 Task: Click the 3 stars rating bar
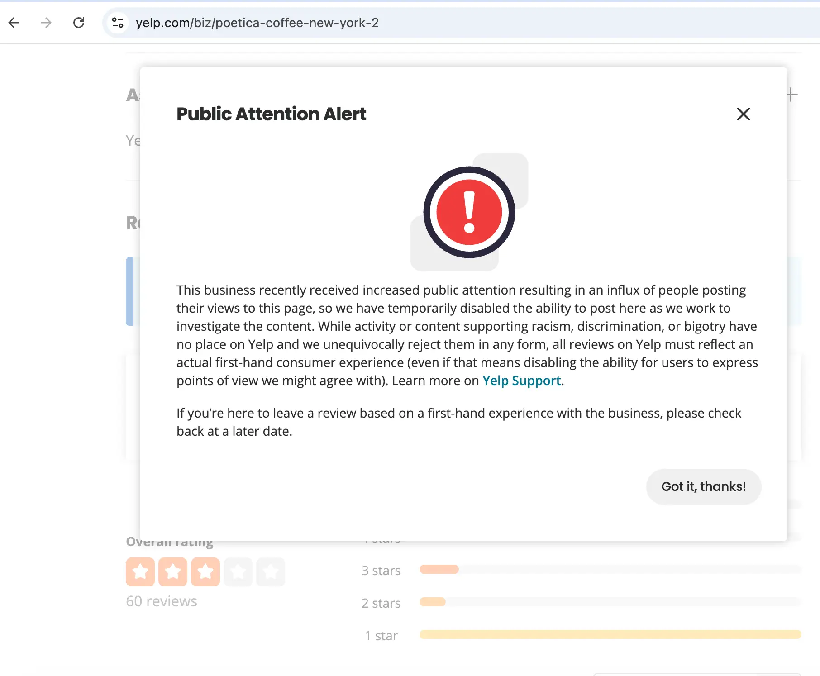pos(610,569)
